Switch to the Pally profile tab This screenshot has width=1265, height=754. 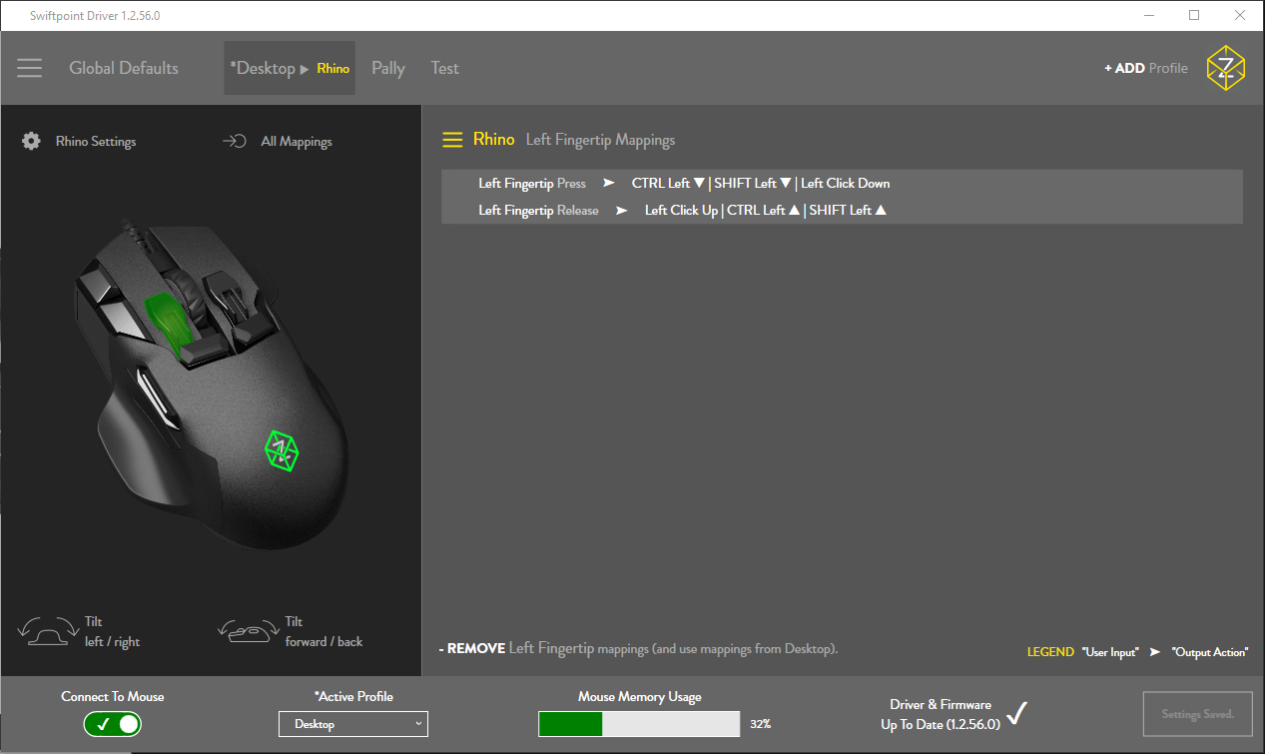click(x=388, y=68)
